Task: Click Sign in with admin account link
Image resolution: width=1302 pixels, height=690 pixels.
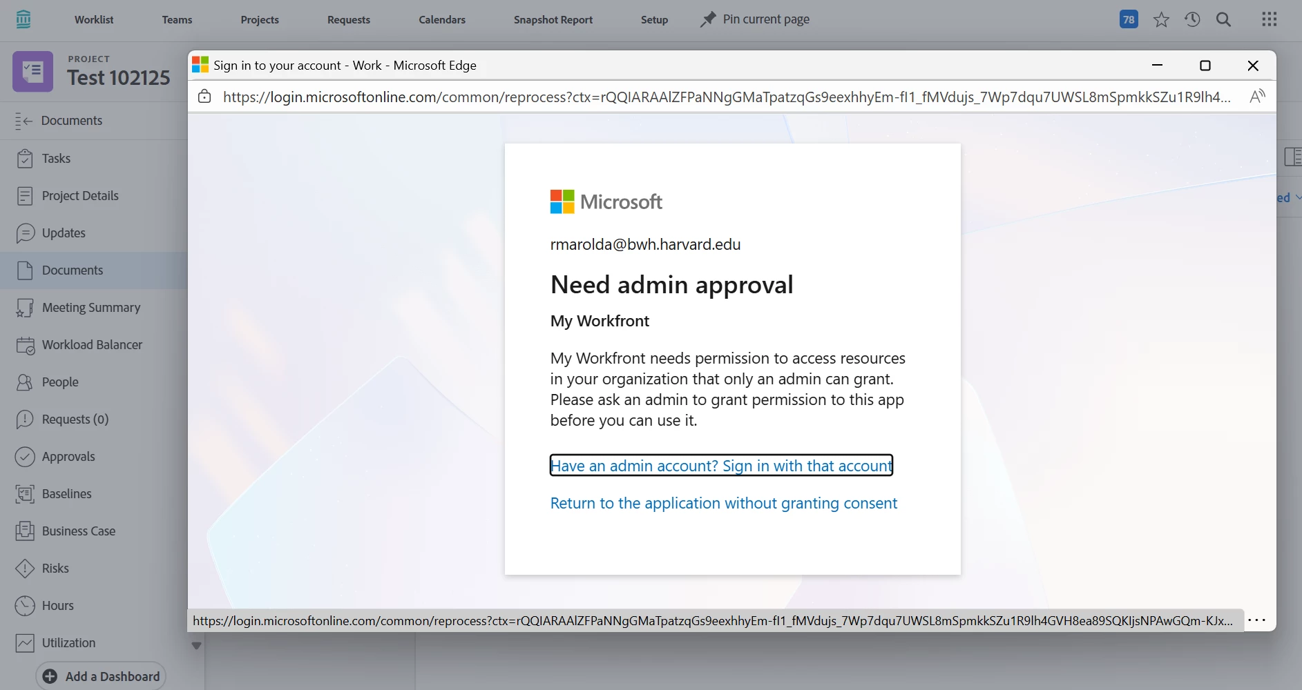Action: pyautogui.click(x=721, y=466)
